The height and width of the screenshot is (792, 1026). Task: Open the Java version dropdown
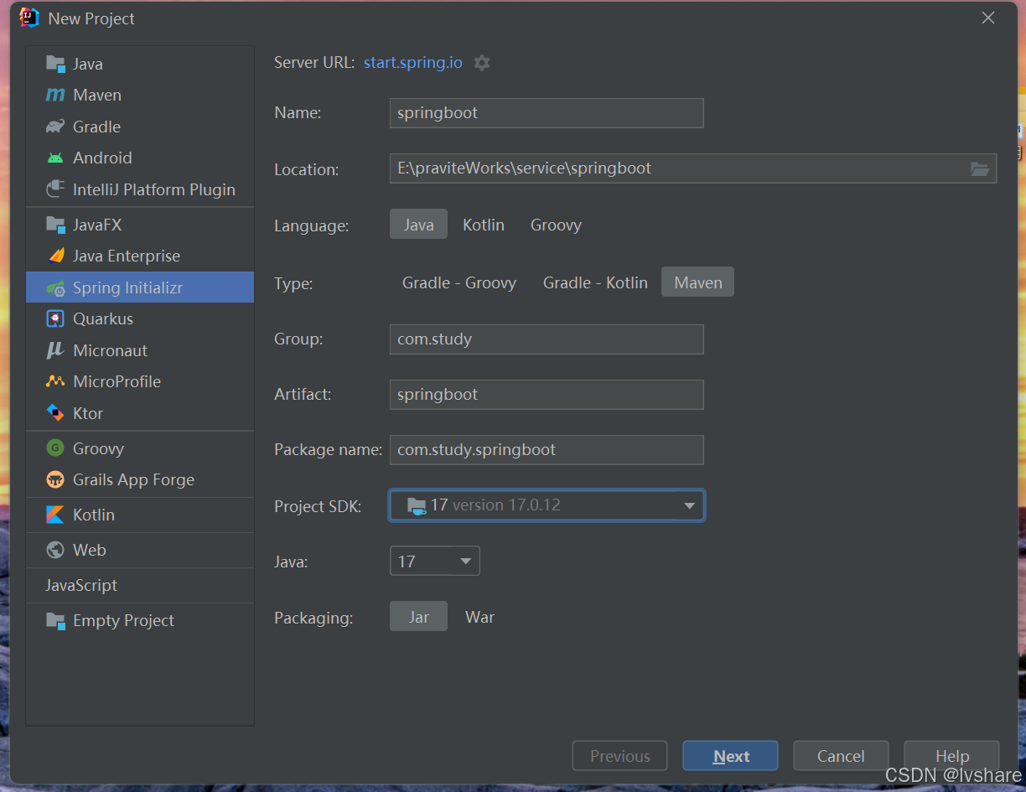(x=434, y=562)
